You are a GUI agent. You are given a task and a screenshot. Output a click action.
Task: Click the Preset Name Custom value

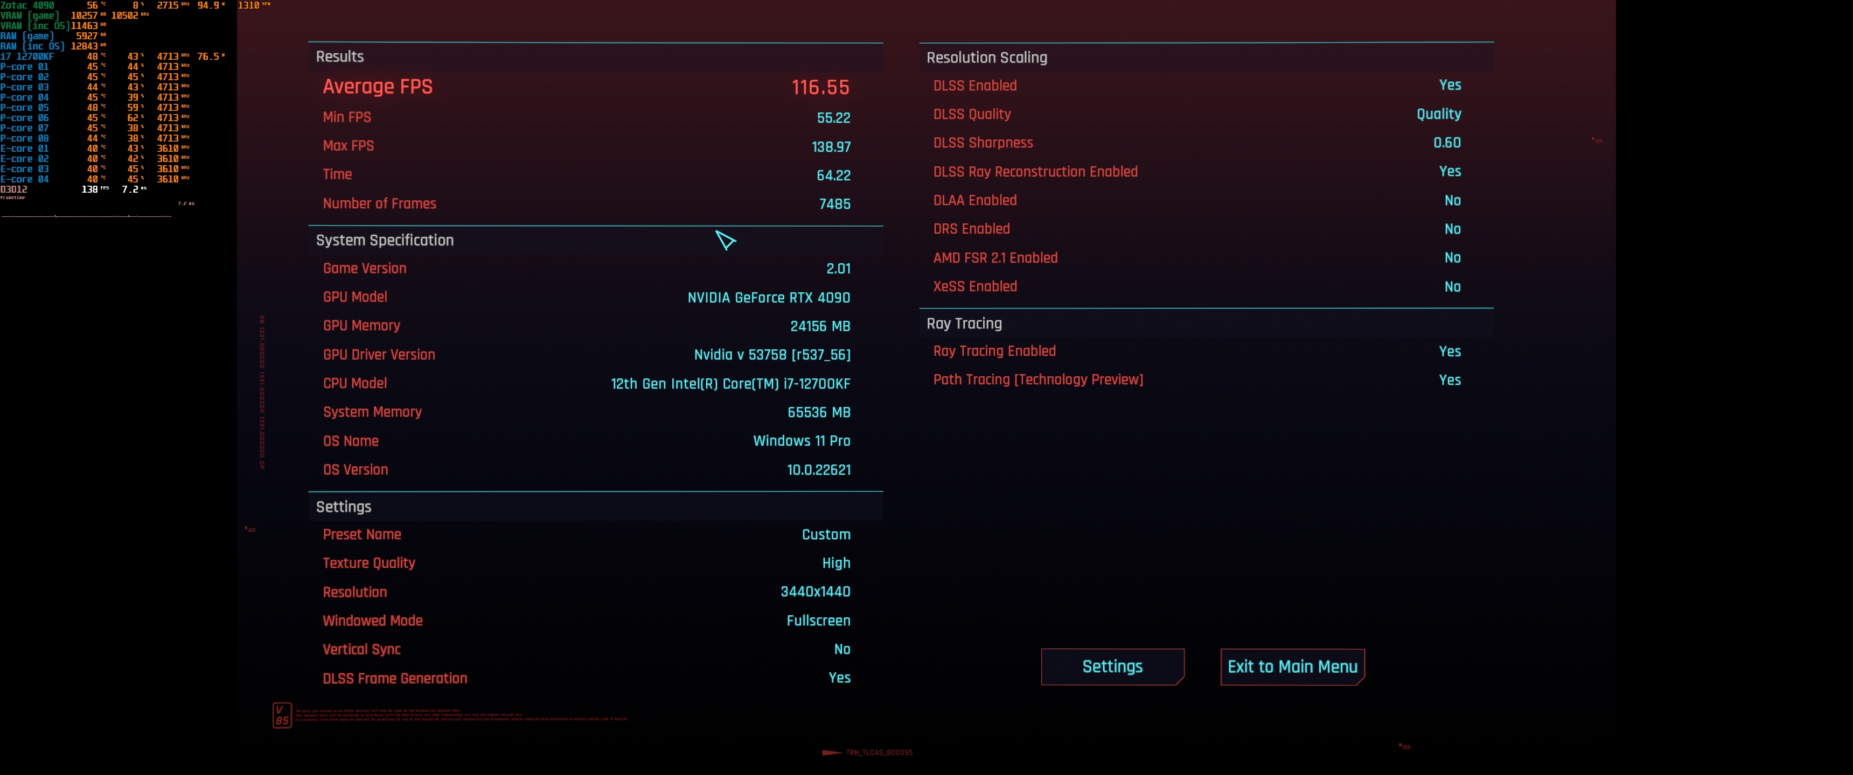826,534
